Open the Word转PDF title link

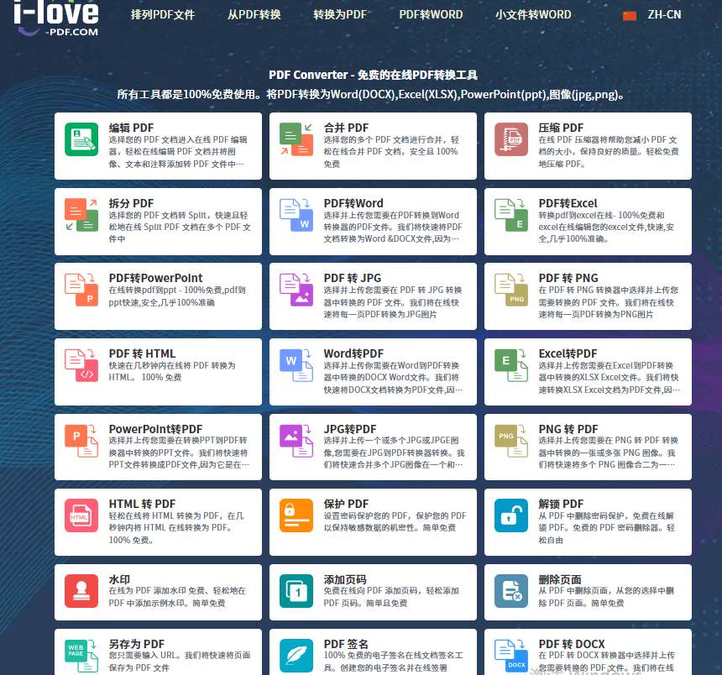(353, 353)
